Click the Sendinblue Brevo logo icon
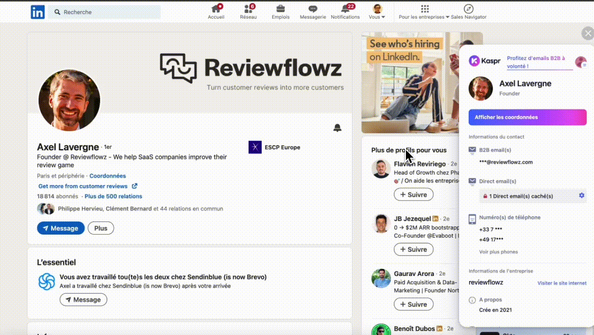 [47, 282]
